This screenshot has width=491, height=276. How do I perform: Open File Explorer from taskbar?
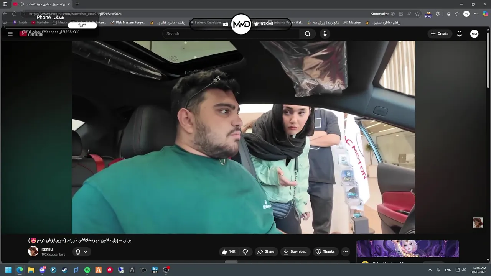[31, 270]
